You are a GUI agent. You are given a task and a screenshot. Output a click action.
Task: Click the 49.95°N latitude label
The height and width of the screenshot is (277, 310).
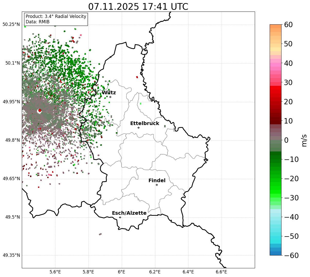(x=11, y=101)
